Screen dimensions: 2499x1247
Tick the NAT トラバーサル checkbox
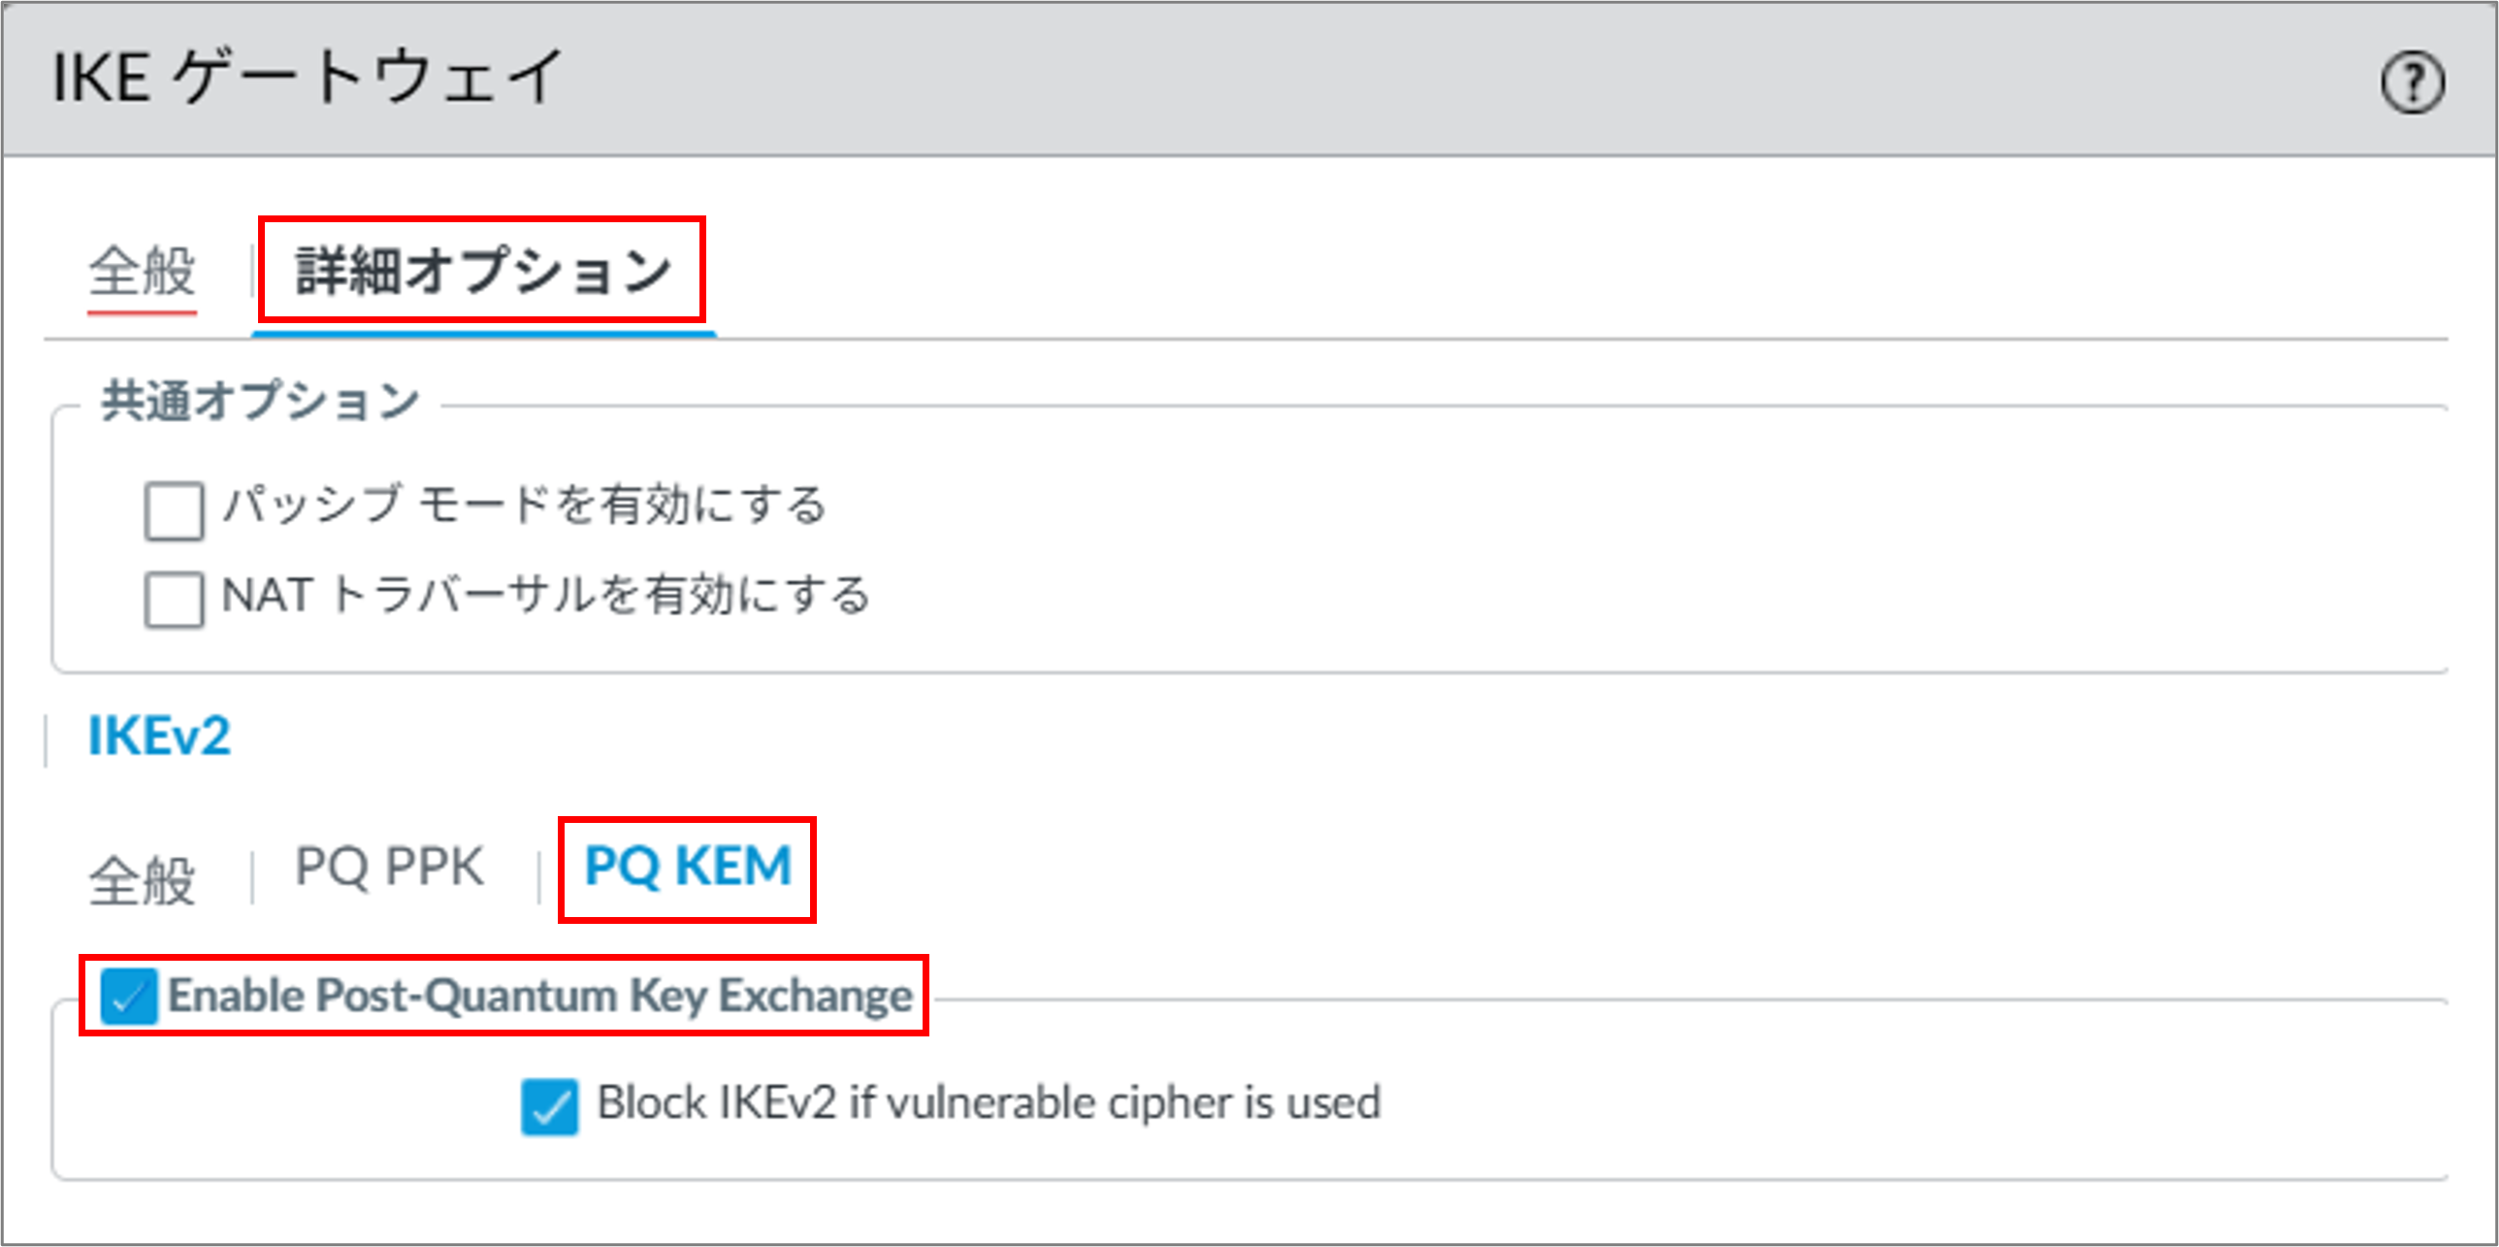pos(174,599)
